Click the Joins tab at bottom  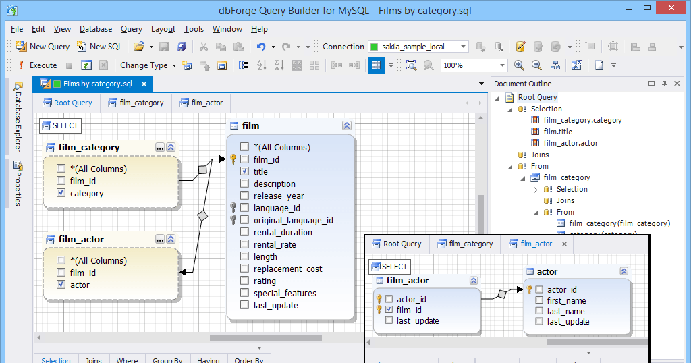93,360
